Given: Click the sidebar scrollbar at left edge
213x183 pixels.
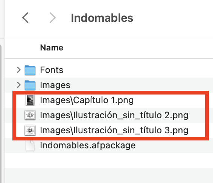Looking at the screenshot, I should (1, 113).
